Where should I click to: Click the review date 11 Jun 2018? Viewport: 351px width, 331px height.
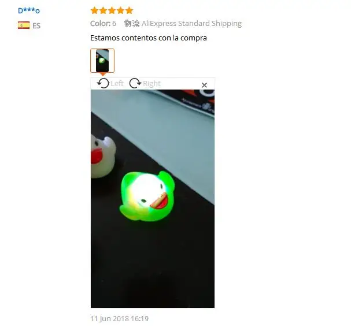(x=119, y=318)
